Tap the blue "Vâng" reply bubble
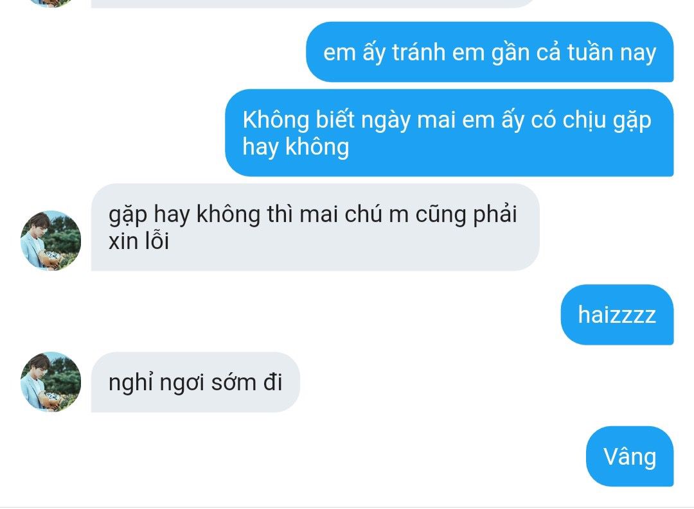The width and height of the screenshot is (694, 509). pyautogui.click(x=630, y=456)
